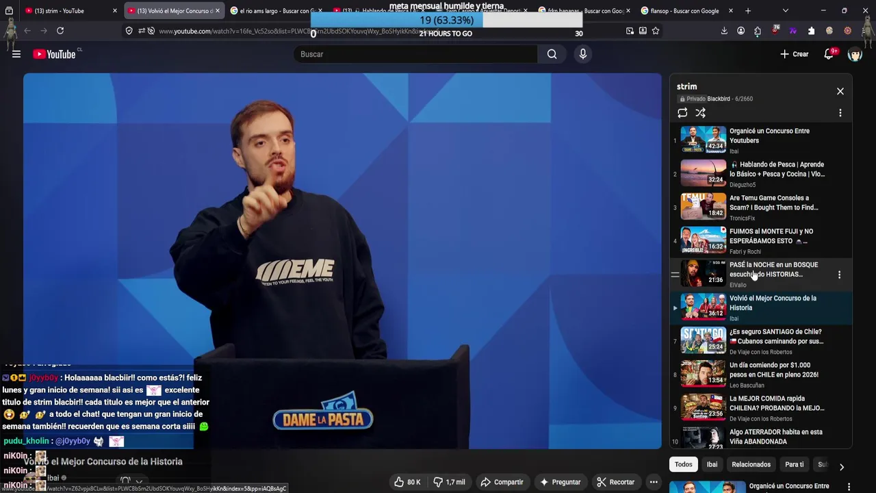Close the flansop Google tab

click(x=731, y=11)
